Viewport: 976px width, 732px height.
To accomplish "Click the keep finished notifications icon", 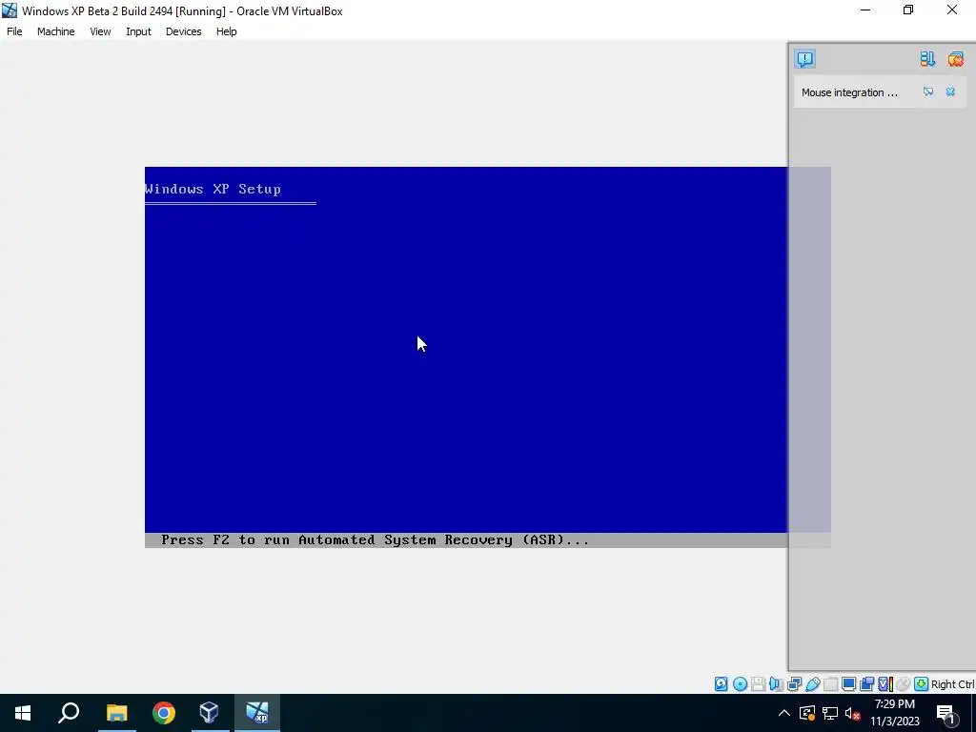I will click(x=927, y=59).
